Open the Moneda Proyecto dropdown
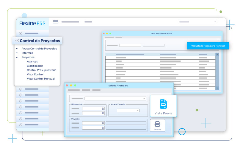 [x=137, y=111]
